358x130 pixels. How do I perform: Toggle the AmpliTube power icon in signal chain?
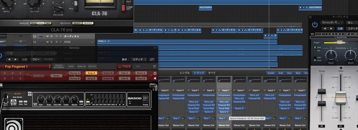(x=155, y=73)
